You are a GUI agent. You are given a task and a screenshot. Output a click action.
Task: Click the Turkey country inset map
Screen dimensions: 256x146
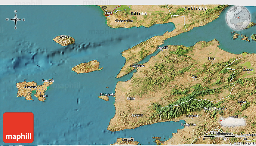(232, 121)
